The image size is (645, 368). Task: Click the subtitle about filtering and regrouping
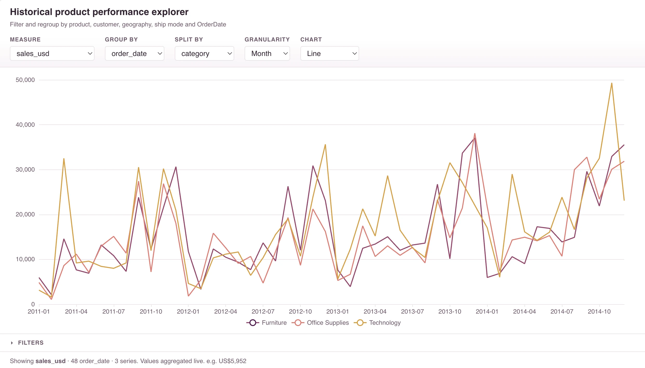[118, 24]
